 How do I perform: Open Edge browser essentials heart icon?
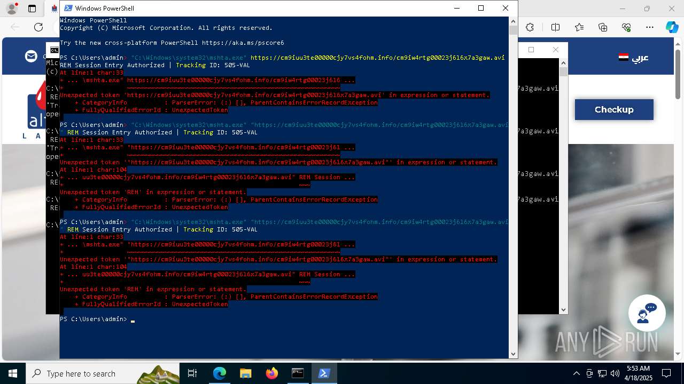(626, 27)
